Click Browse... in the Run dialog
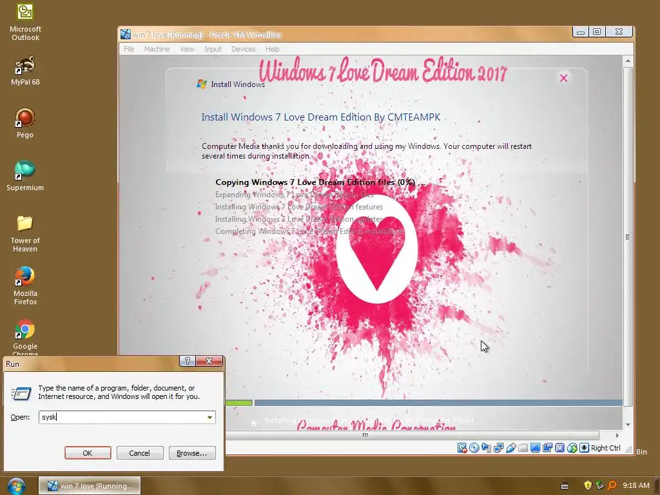 tap(192, 453)
